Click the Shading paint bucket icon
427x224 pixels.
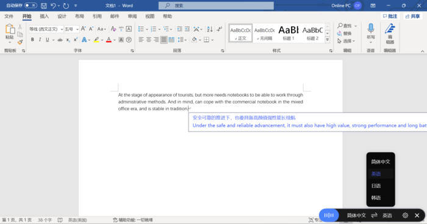(x=194, y=40)
